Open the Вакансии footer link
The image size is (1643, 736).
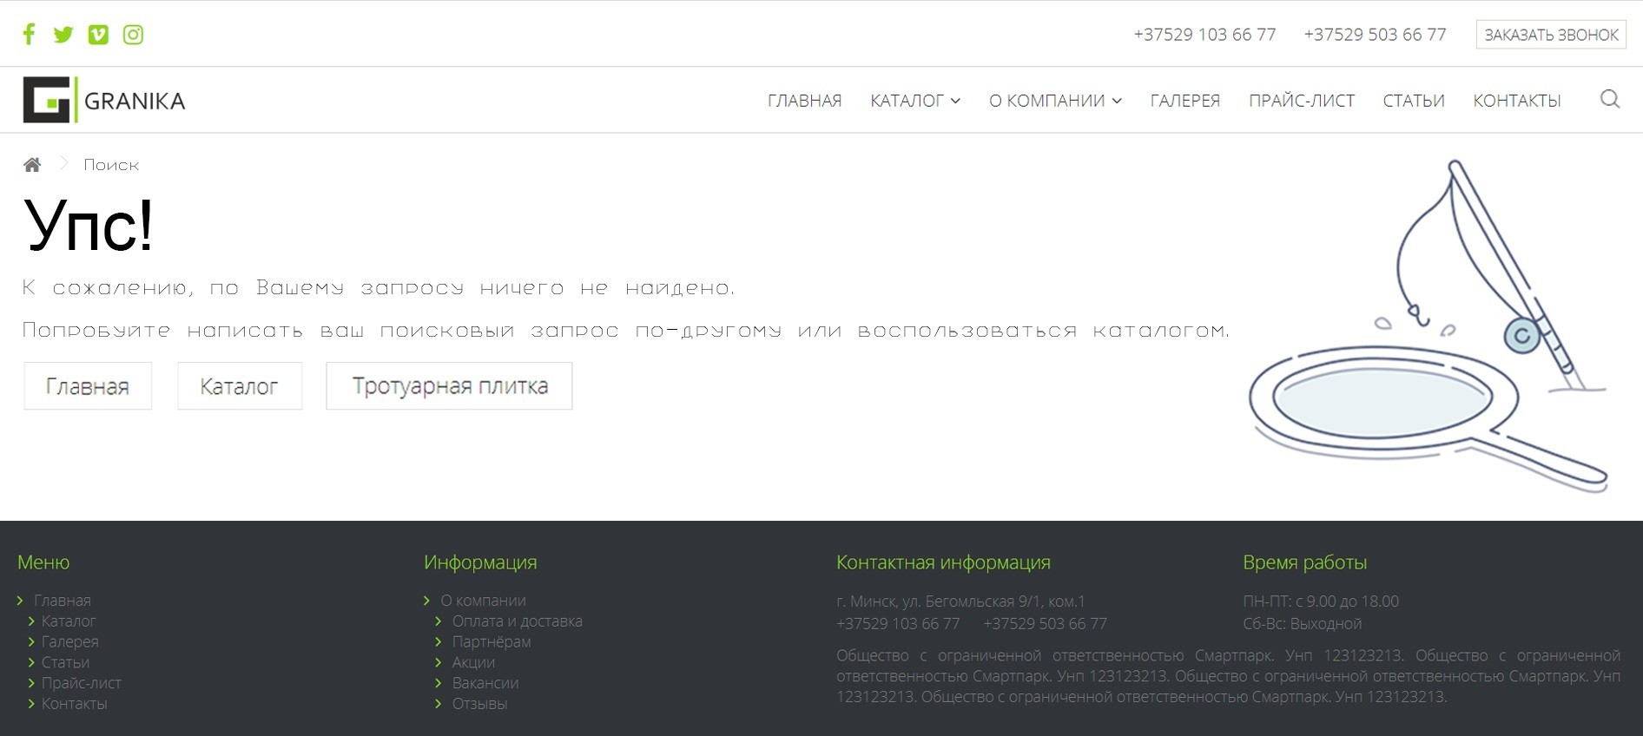[x=485, y=683]
